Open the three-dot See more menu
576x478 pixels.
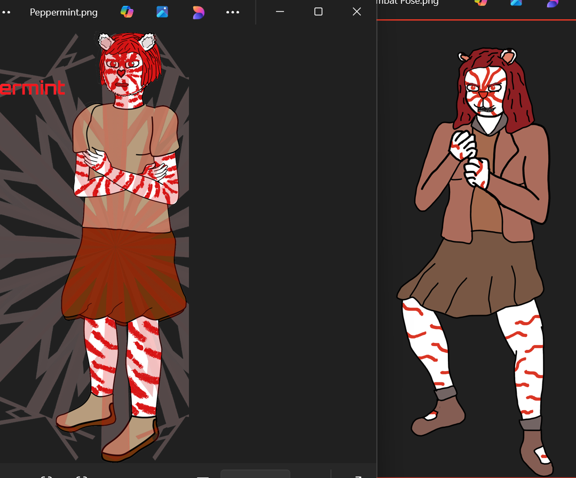[233, 12]
